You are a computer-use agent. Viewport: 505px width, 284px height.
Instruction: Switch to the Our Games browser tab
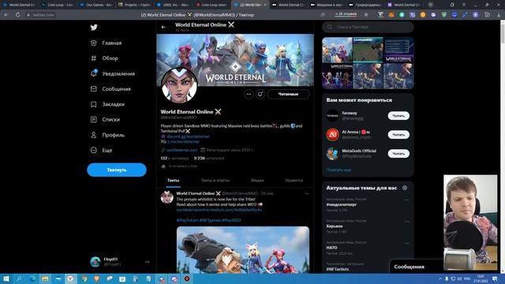pyautogui.click(x=96, y=5)
